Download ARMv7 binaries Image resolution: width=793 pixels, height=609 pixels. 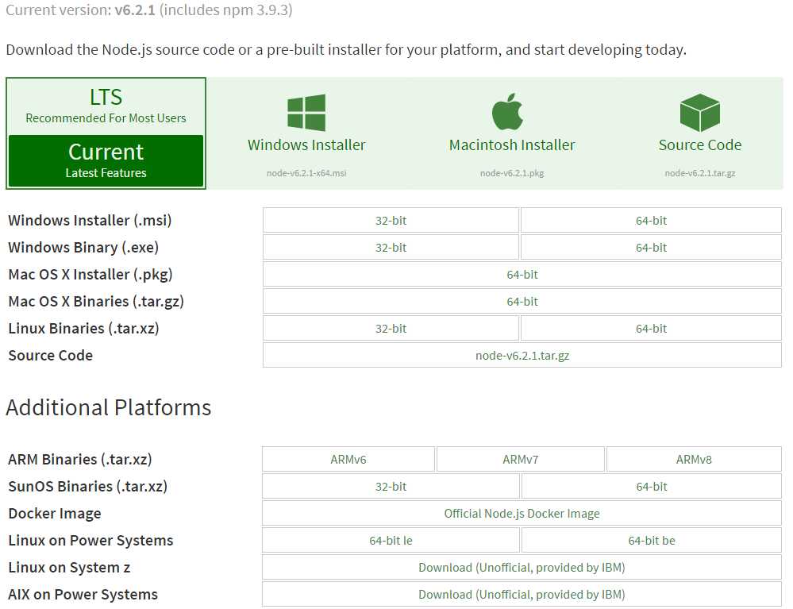click(x=521, y=459)
